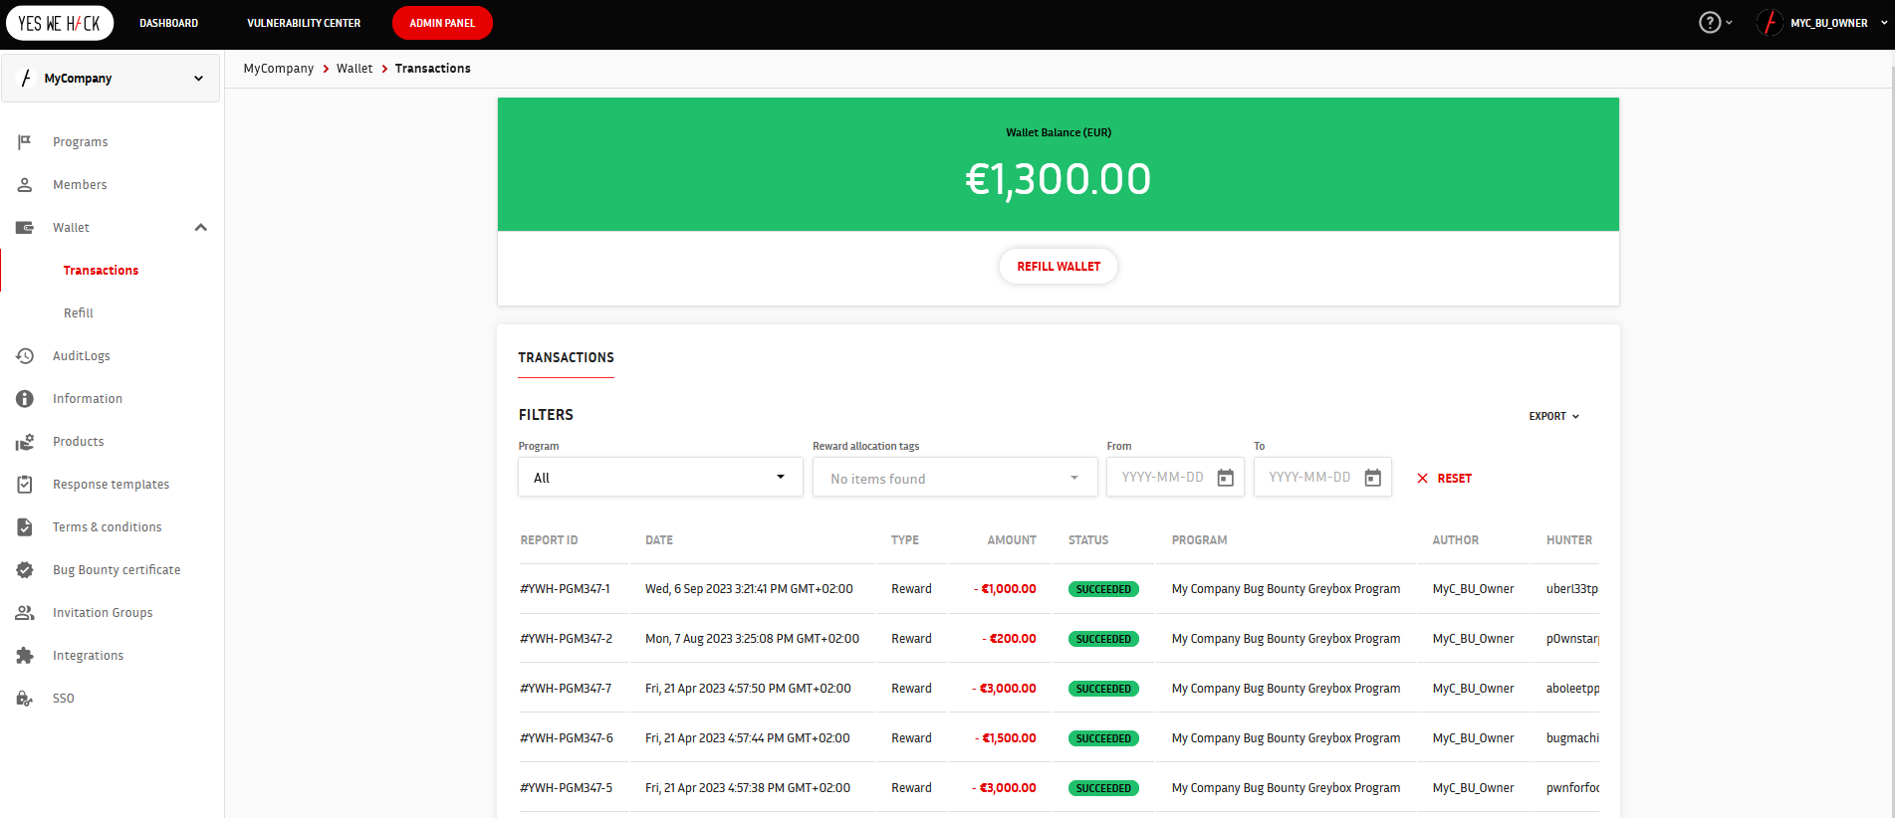Click the From date input field
1895x818 pixels.
tap(1175, 478)
